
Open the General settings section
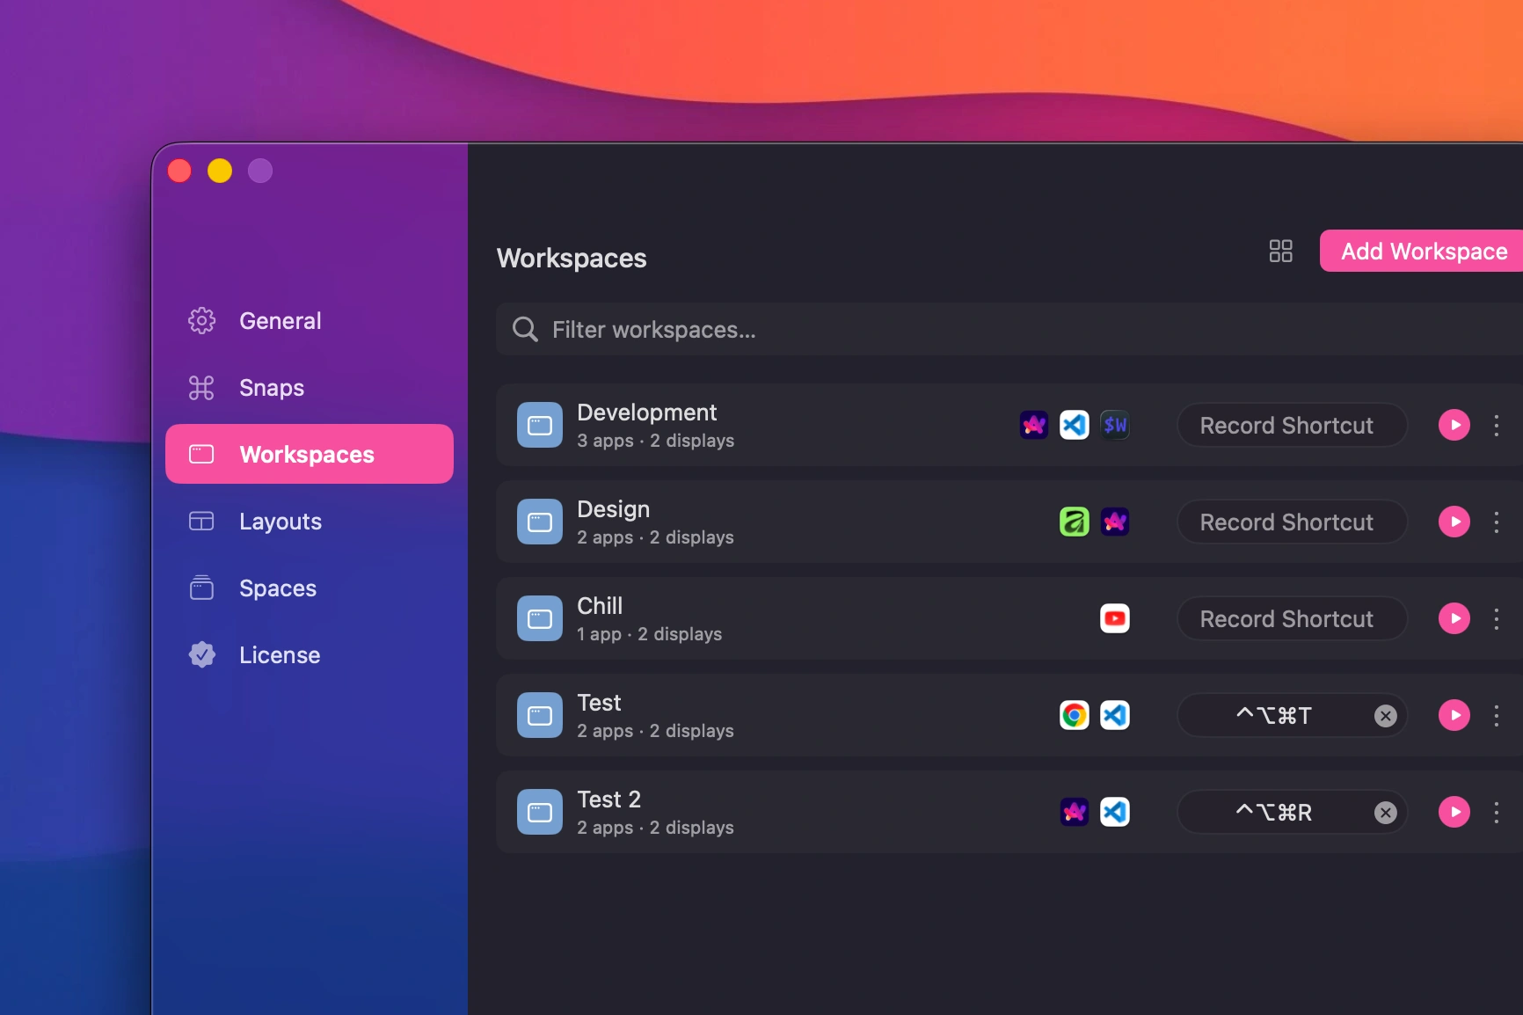coord(310,321)
